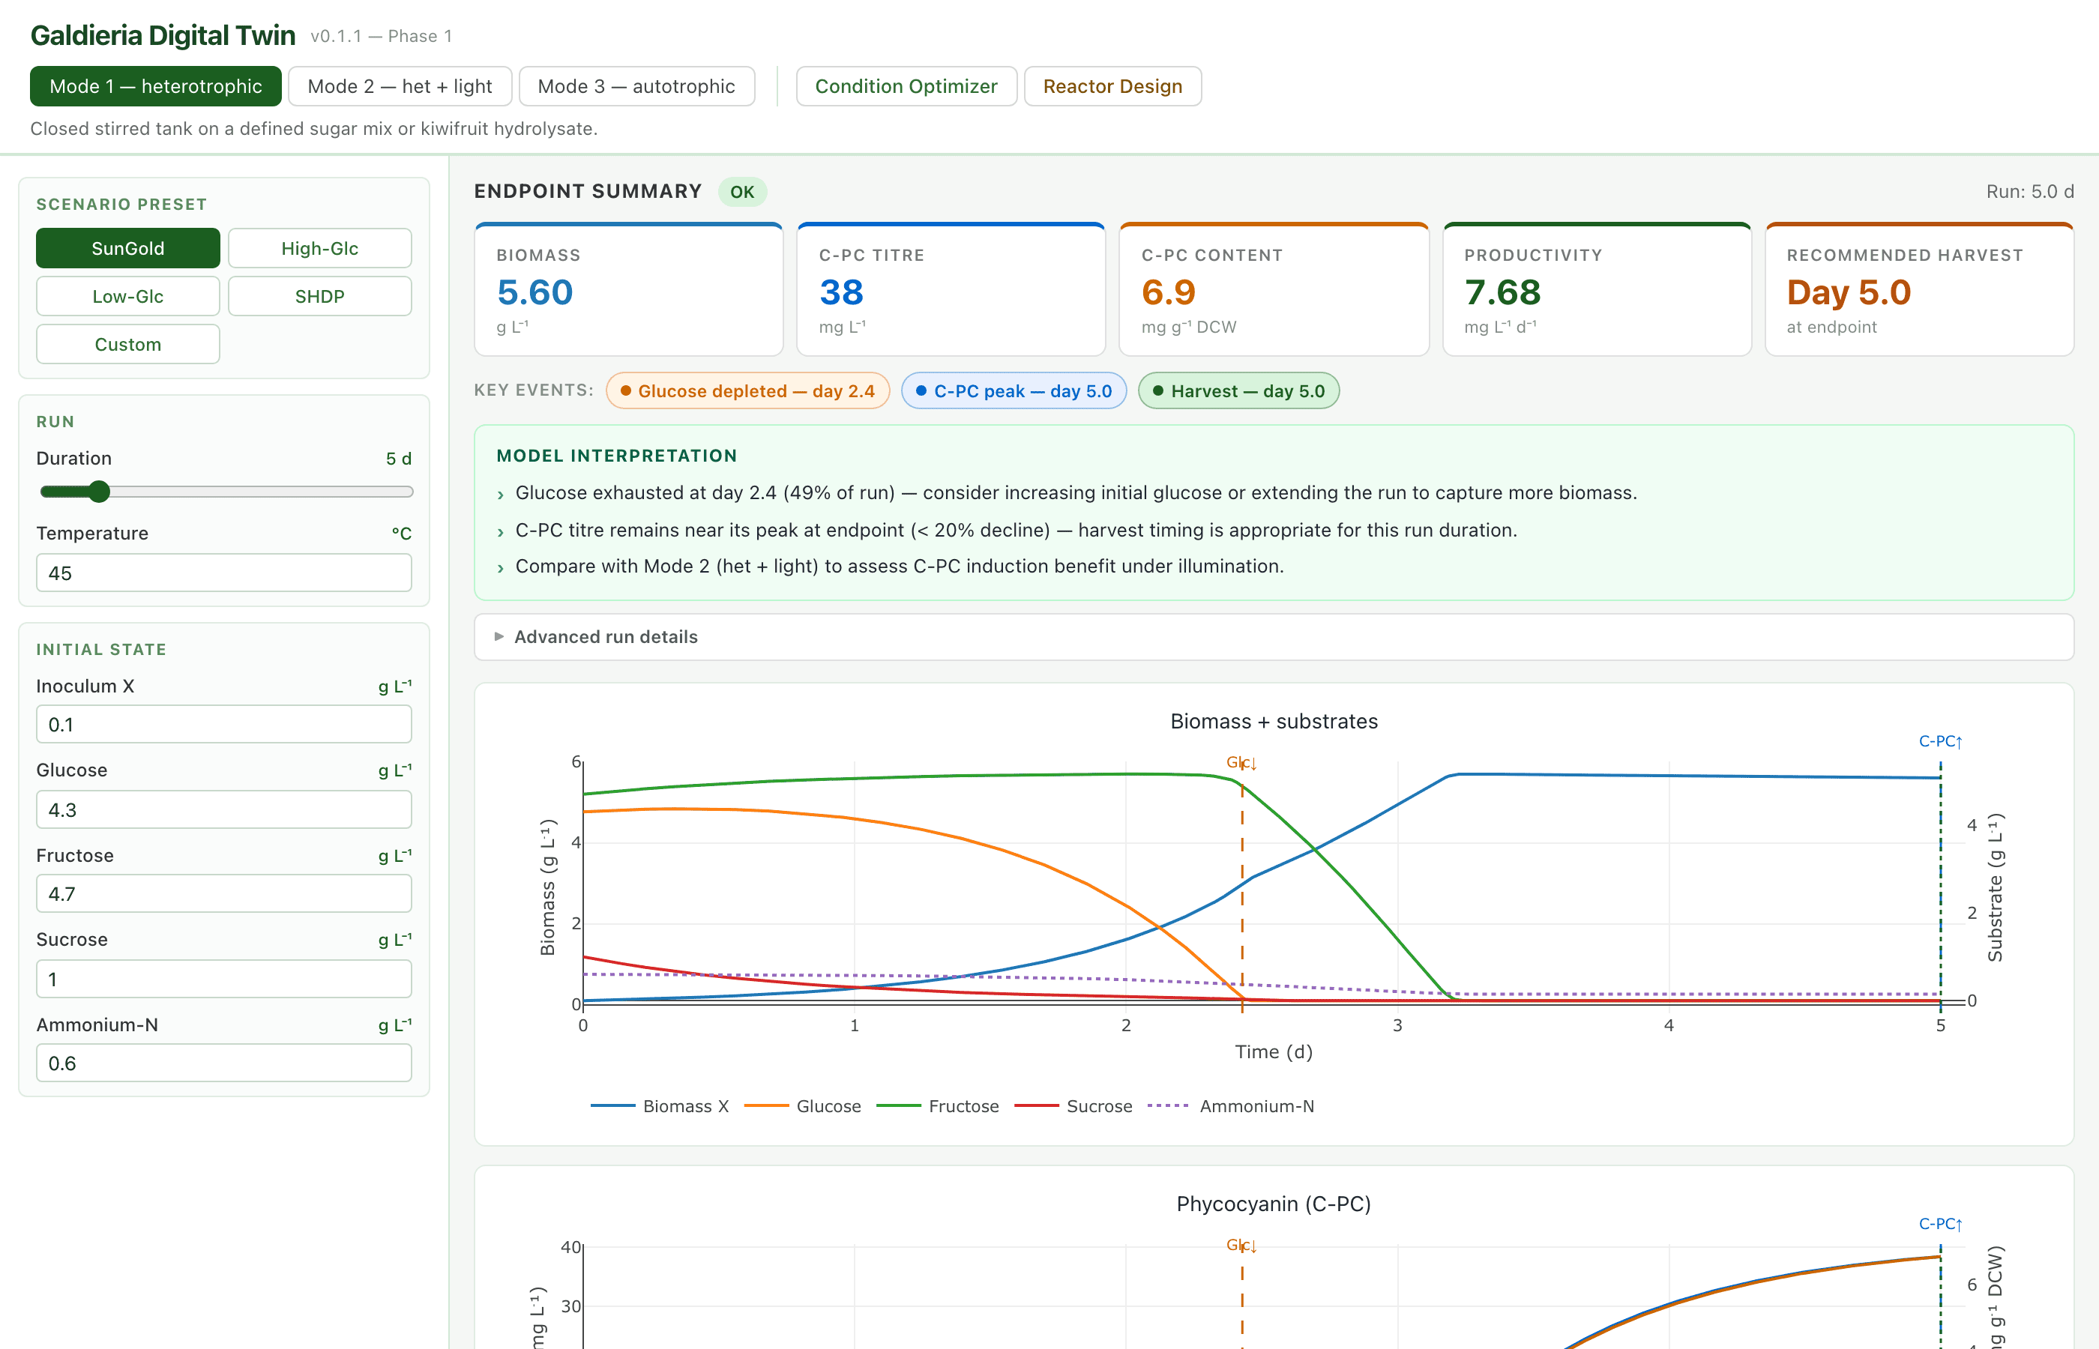Screen dimensions: 2099x1349
Task: Toggle Glucose series in chart legend
Action: click(x=802, y=1106)
